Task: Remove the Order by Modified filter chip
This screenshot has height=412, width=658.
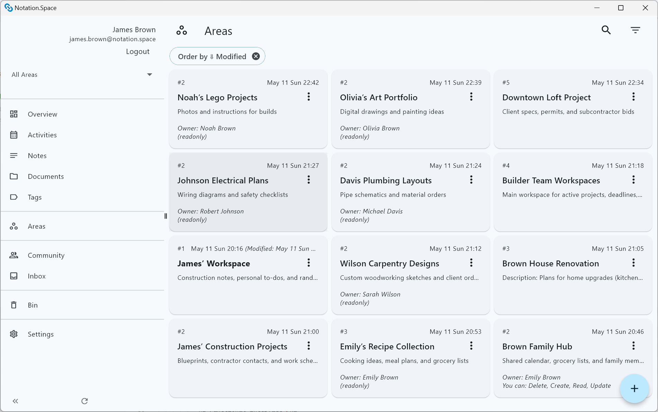Action: coord(256,56)
